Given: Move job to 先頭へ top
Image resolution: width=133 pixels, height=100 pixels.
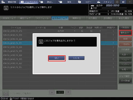Looking at the screenshot, I should pos(125,55).
